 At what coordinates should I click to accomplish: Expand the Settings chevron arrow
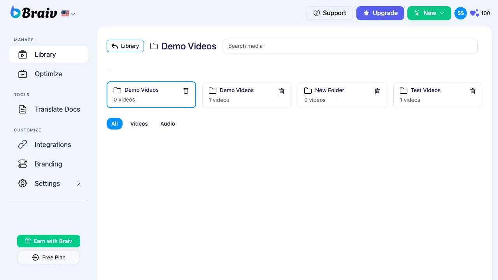(x=78, y=183)
